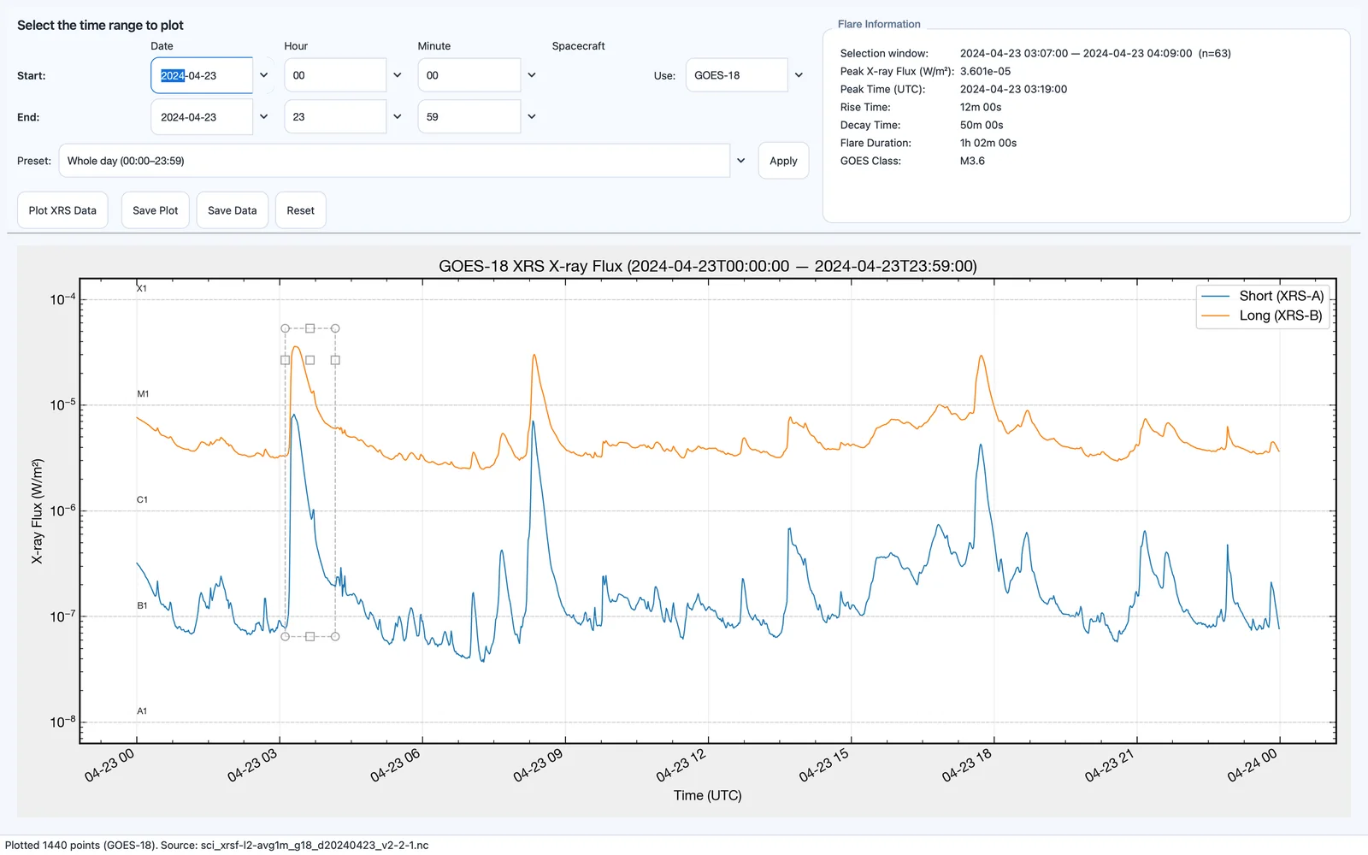1368x855 pixels.
Task: Click the Decay Time value 50m 00s
Action: (982, 125)
